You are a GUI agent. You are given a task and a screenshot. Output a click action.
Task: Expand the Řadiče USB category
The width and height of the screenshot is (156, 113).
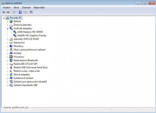(7, 68)
